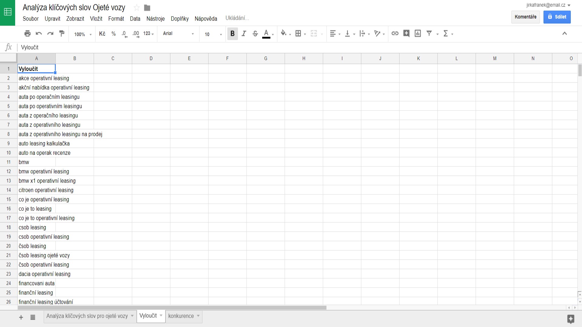Open the font size 10 dropdown
The image size is (582, 327).
[x=213, y=34]
